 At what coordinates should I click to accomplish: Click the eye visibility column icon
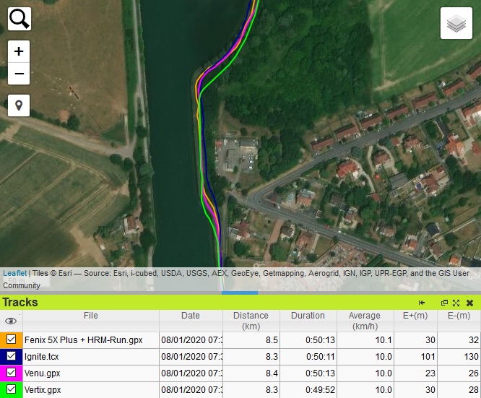(11, 321)
